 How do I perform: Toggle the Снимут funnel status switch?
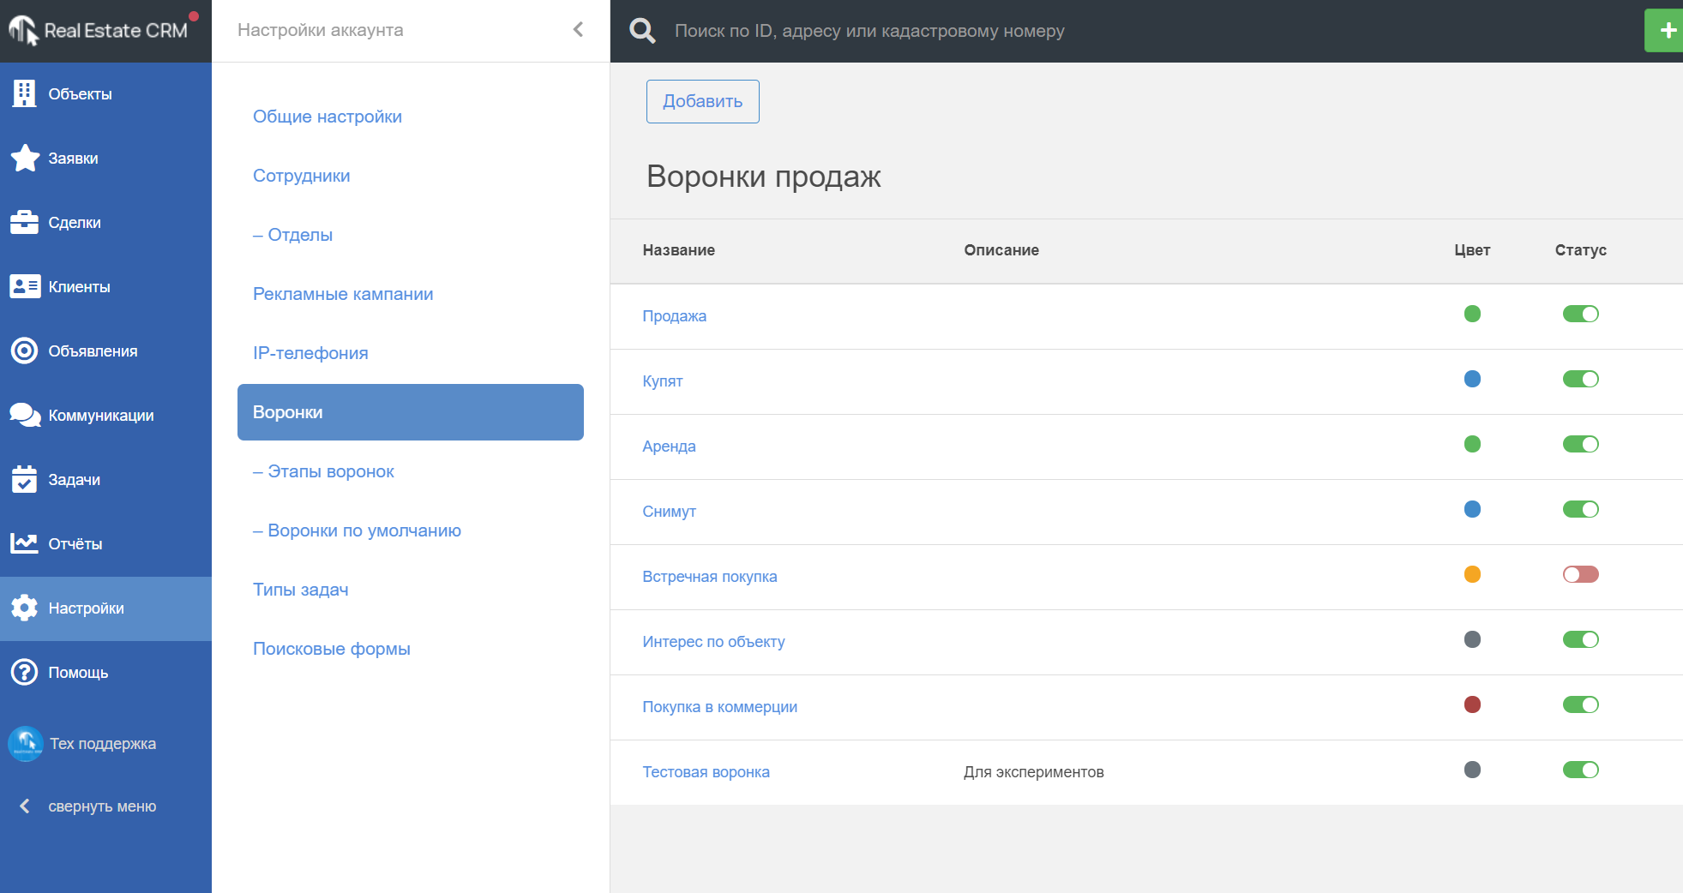click(1580, 509)
